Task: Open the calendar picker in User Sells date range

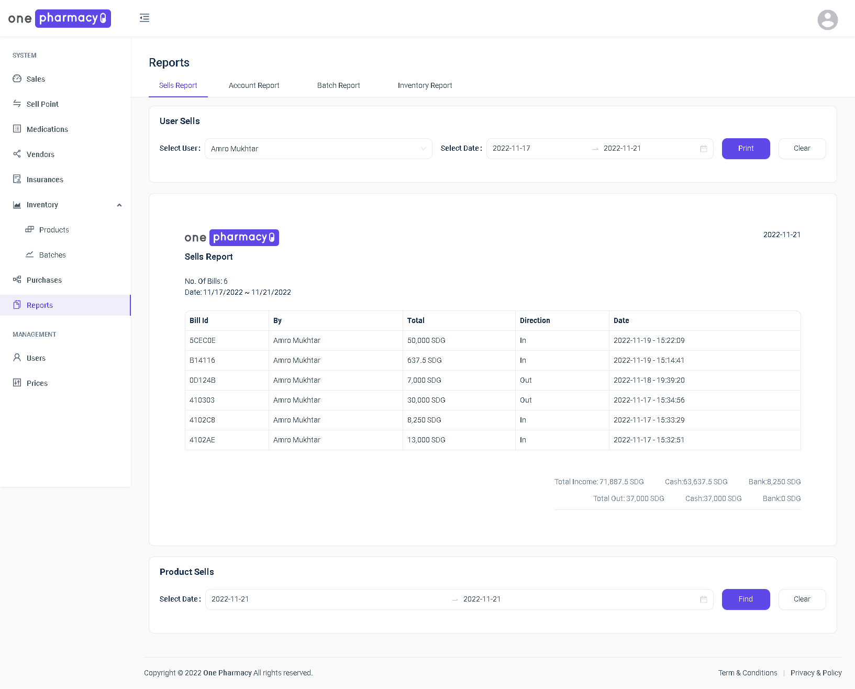Action: click(703, 149)
